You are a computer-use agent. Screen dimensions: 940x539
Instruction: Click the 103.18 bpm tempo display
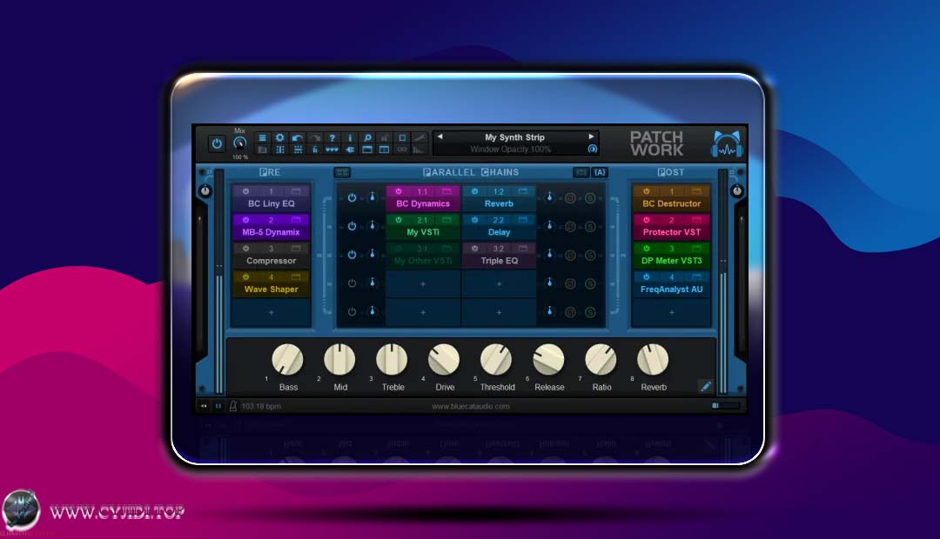261,406
